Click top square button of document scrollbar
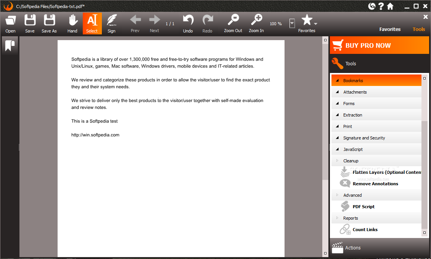Image resolution: width=431 pixels, height=259 pixels. [x=325, y=40]
